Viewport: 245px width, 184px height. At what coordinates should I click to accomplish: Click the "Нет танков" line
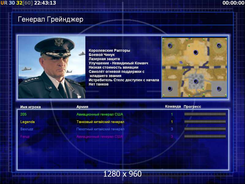point(99,84)
